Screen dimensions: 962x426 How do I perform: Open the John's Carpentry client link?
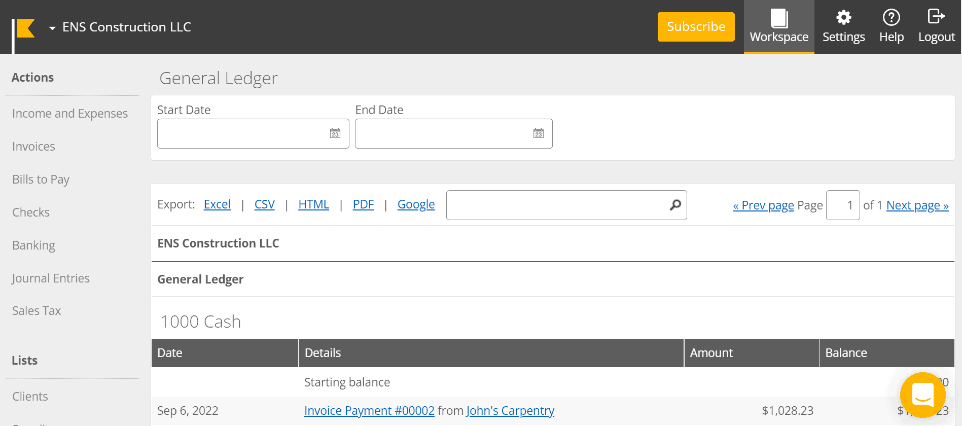coord(510,411)
